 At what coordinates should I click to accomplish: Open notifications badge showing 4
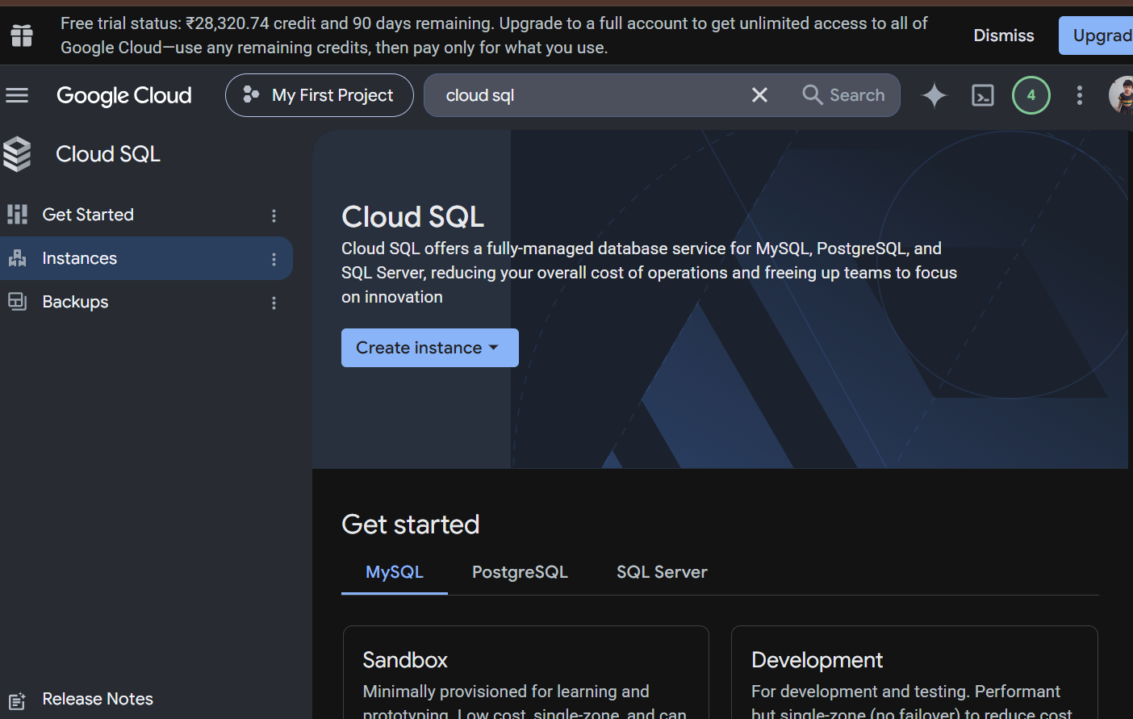point(1031,95)
